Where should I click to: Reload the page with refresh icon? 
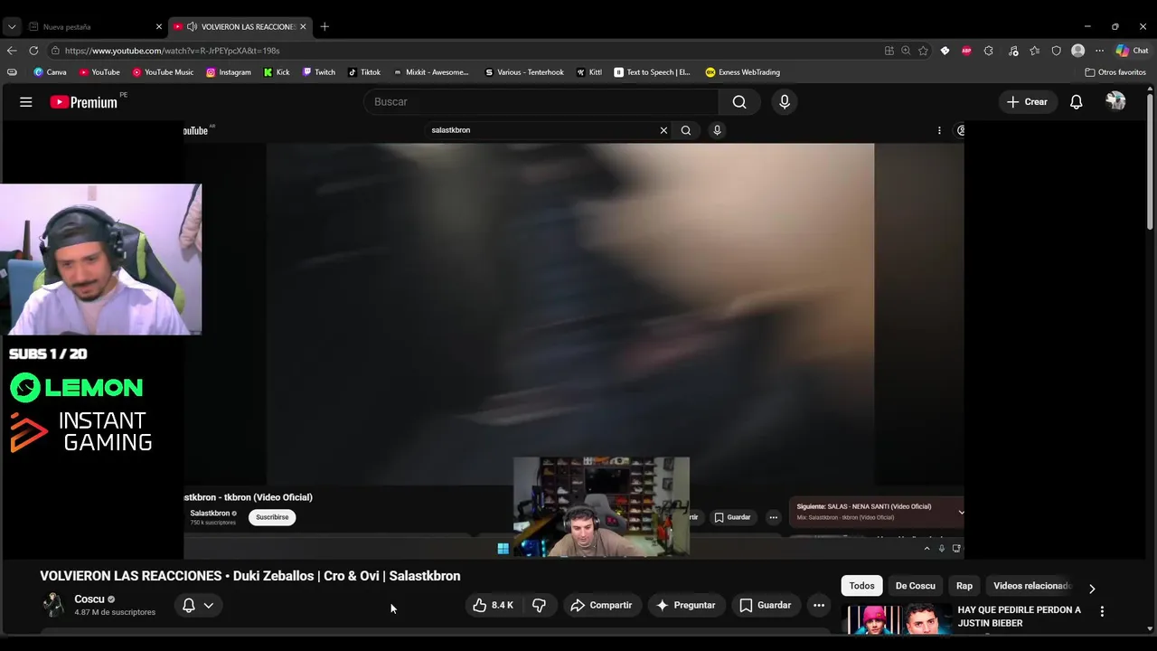point(33,51)
